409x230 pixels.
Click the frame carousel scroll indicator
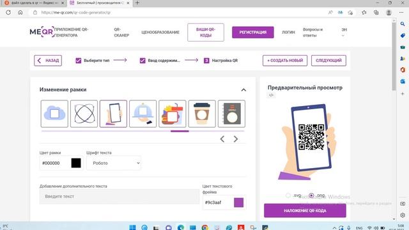coord(180,131)
